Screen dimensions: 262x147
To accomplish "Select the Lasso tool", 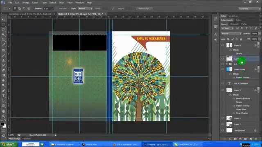I will [3, 30].
